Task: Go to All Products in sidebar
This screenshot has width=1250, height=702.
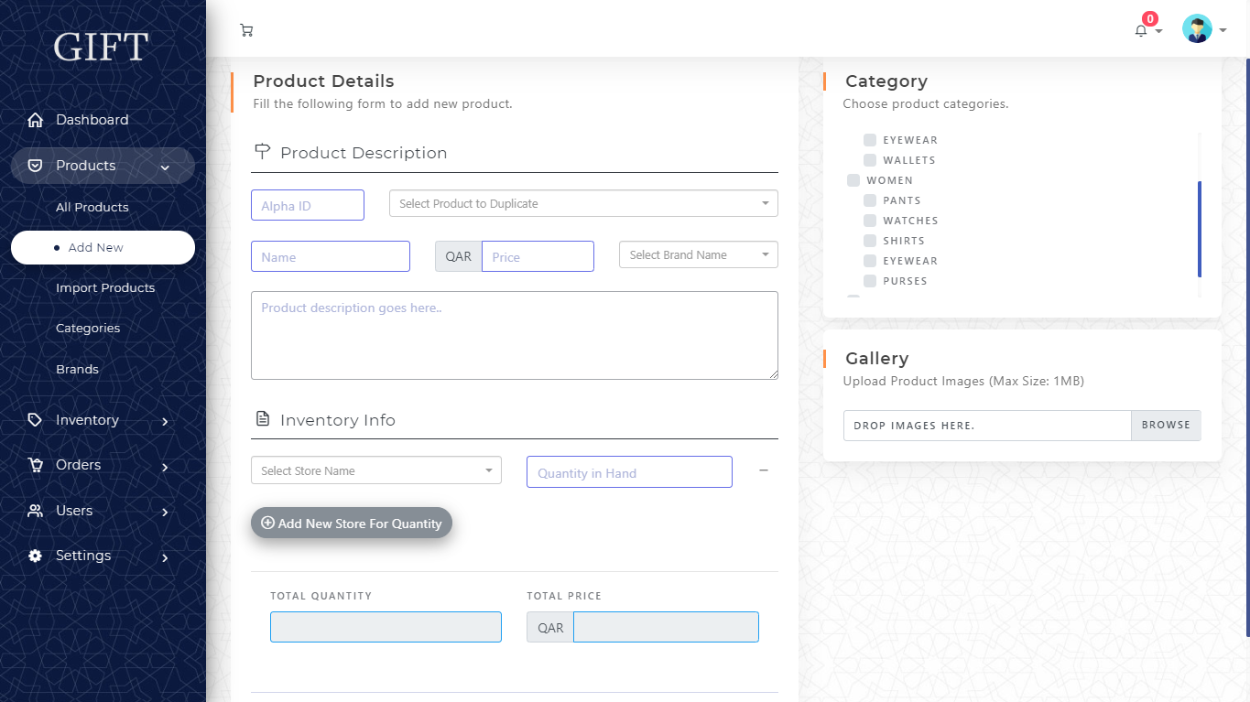Action: 92,207
